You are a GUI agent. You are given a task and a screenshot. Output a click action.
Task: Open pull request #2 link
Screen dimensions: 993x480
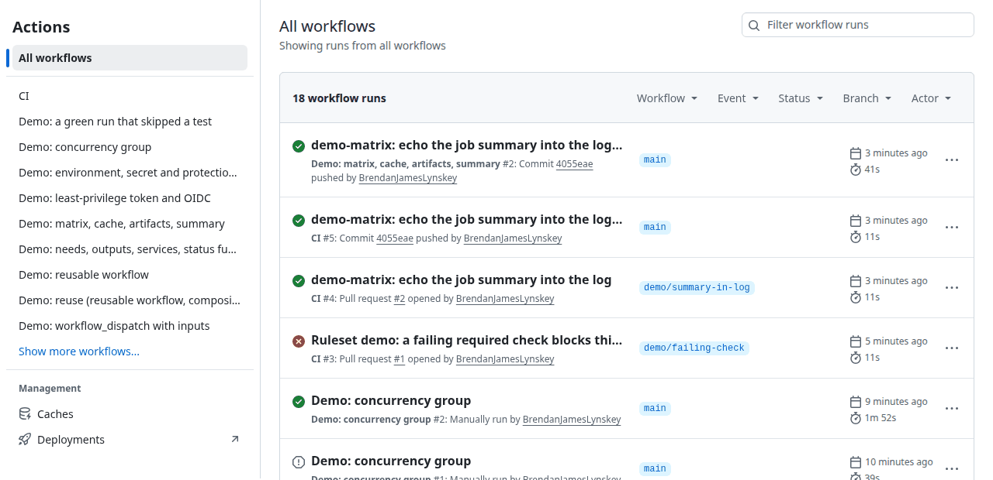pos(399,299)
